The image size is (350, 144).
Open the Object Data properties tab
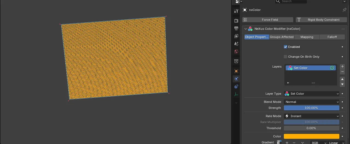236,94
